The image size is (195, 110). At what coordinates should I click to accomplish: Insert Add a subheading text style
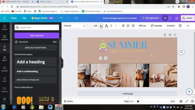(x=35, y=71)
